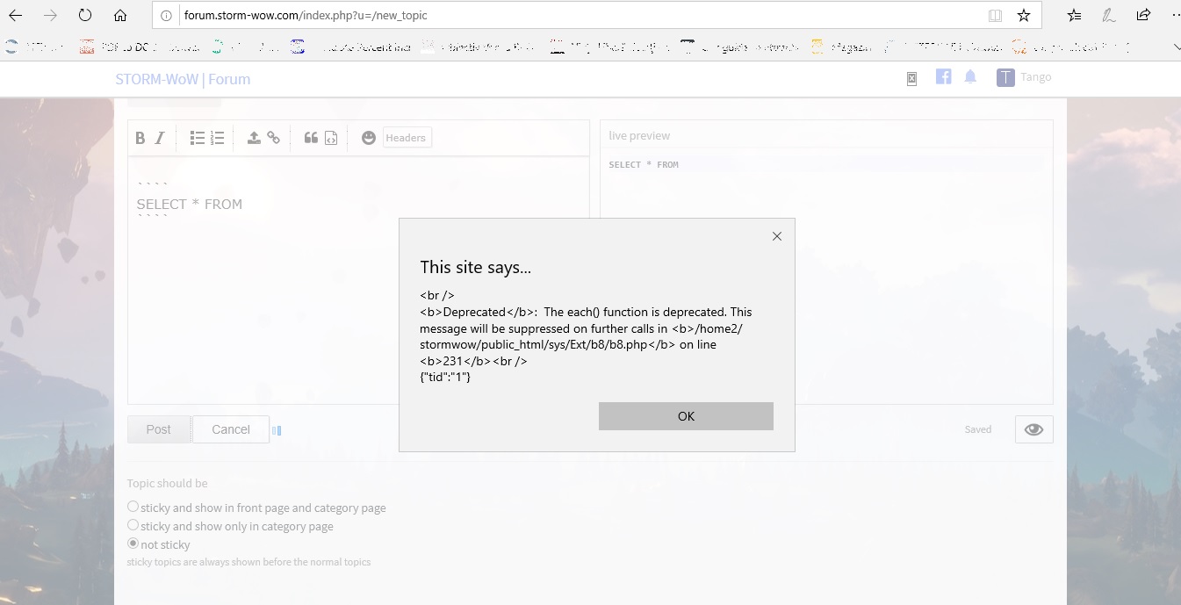Click the Bold formatting icon
Screen dimensions: 1181x605
(x=140, y=138)
